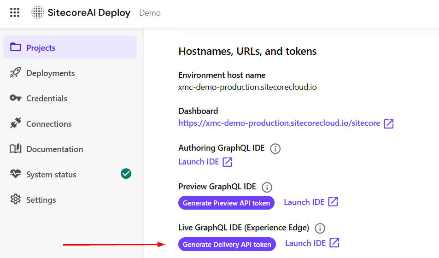The height and width of the screenshot is (258, 439).
Task: Click the Demo label in header
Action: (x=150, y=13)
